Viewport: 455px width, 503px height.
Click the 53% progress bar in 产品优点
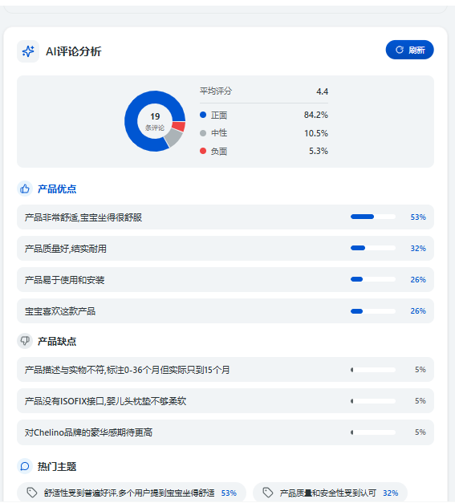tap(373, 217)
